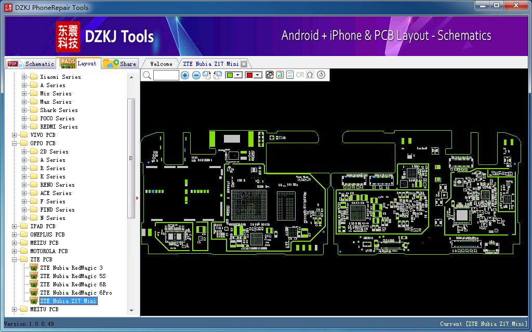Click the CR toolbar icon
This screenshot has width=532, height=332.
tap(300, 75)
